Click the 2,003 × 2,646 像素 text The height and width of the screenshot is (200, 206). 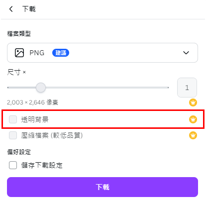32,102
